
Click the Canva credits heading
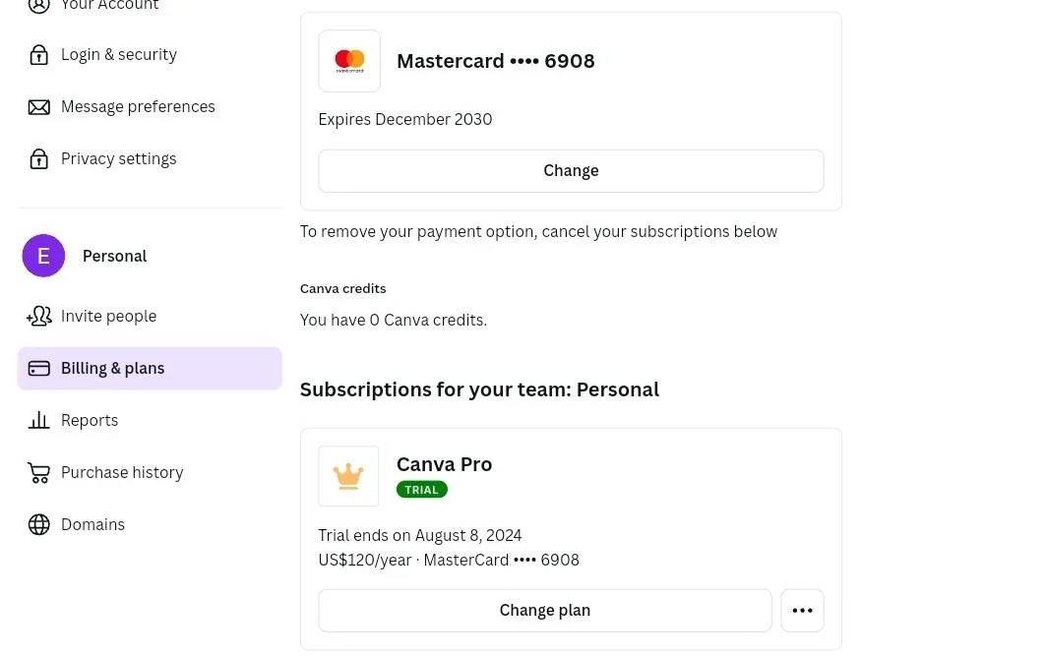coord(342,288)
